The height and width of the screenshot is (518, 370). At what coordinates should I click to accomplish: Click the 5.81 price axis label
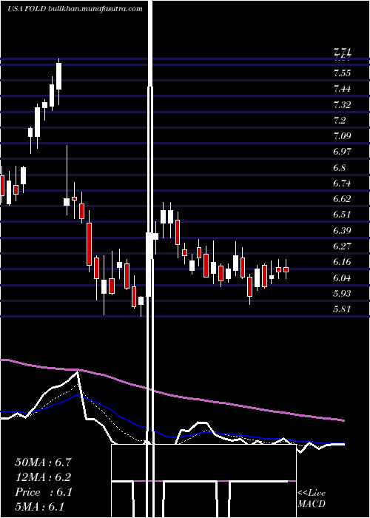(342, 309)
